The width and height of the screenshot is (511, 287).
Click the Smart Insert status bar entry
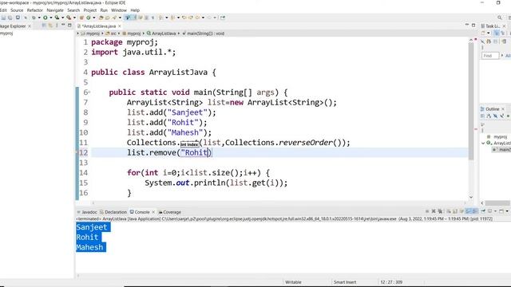coord(344,282)
